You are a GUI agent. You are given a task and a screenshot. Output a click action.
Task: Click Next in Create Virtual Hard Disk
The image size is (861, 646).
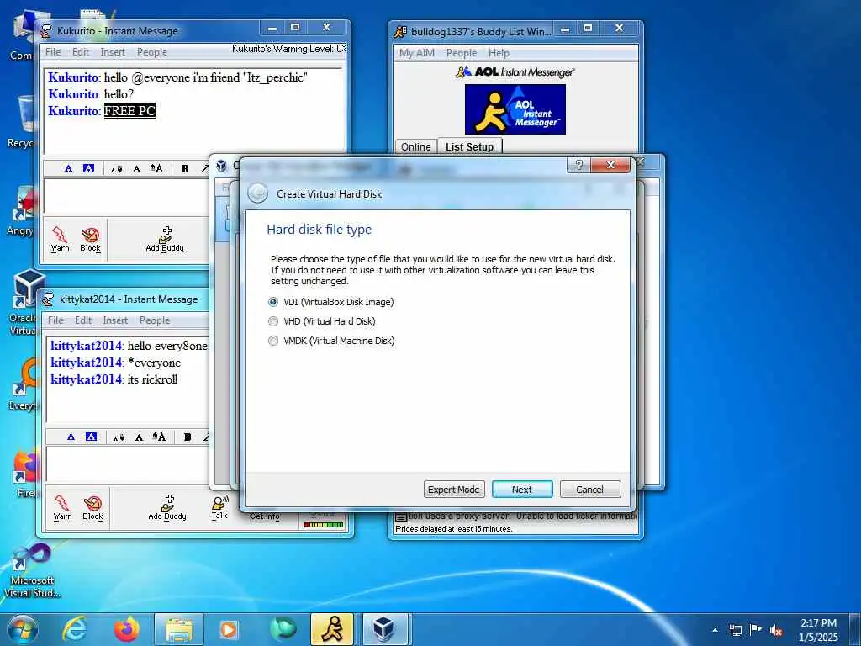point(521,490)
